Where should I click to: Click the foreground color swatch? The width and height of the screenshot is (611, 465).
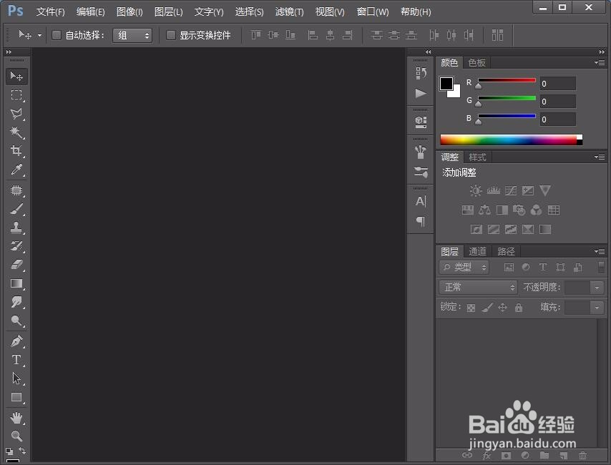tap(446, 84)
